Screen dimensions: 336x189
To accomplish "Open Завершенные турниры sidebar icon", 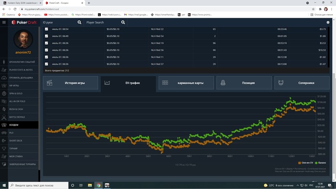I will pos(4,164).
